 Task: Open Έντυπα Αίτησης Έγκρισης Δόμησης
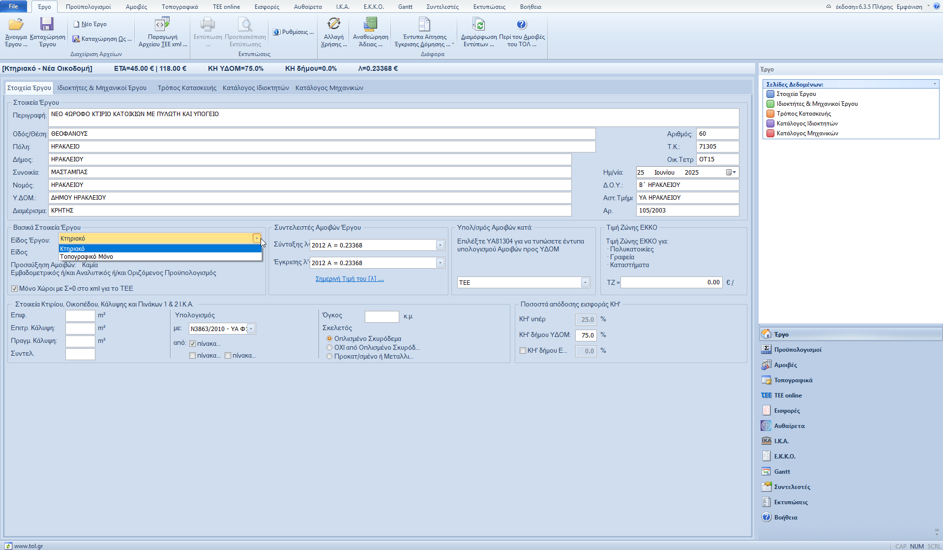point(424,25)
